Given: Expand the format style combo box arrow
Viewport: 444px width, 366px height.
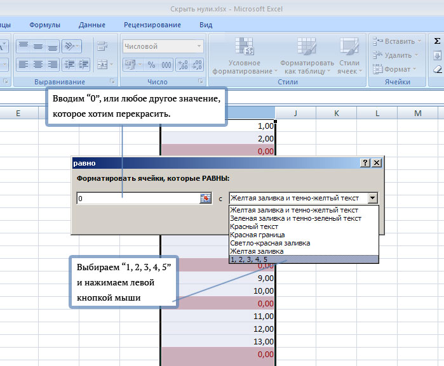Looking at the screenshot, I should tap(373, 198).
